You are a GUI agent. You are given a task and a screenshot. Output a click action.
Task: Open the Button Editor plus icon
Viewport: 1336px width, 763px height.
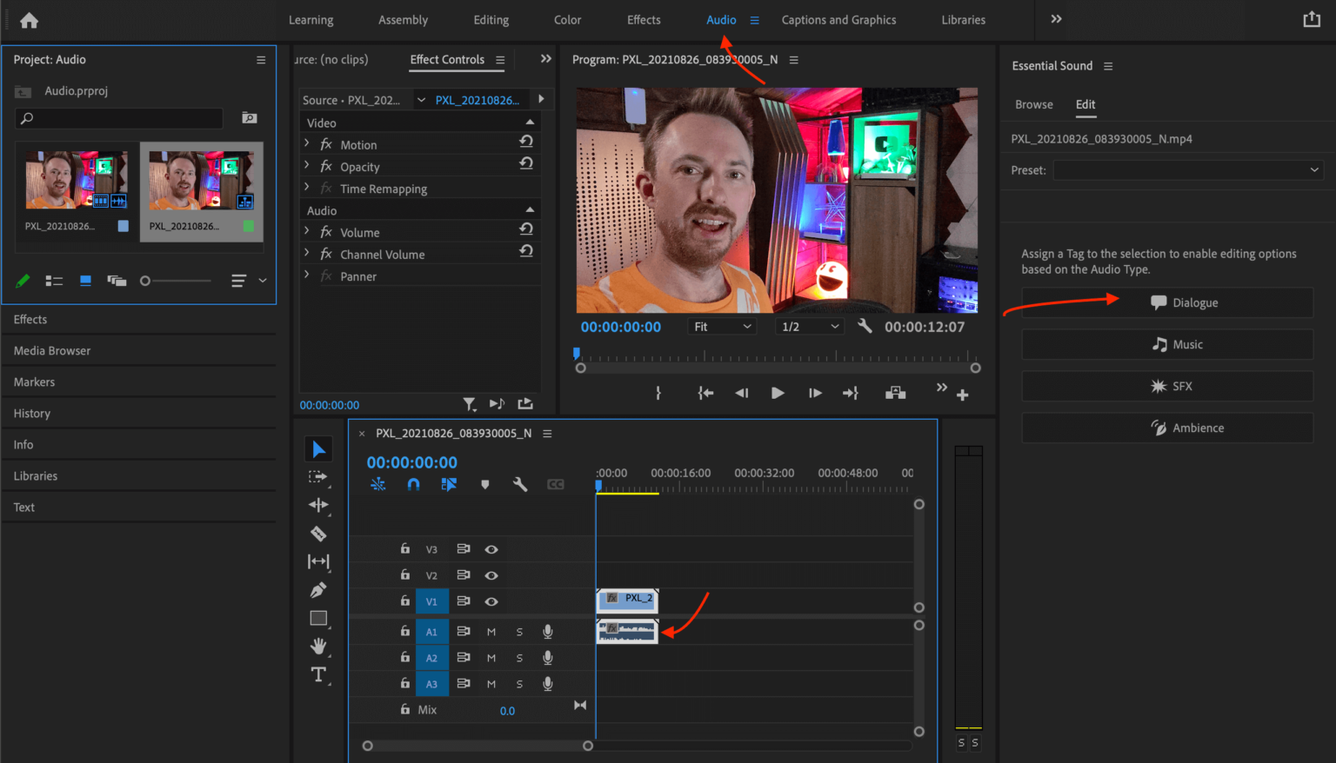962,395
